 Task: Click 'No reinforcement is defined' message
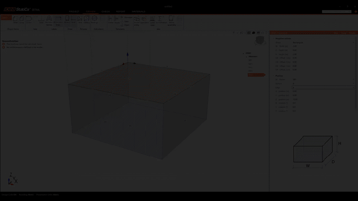(25, 47)
